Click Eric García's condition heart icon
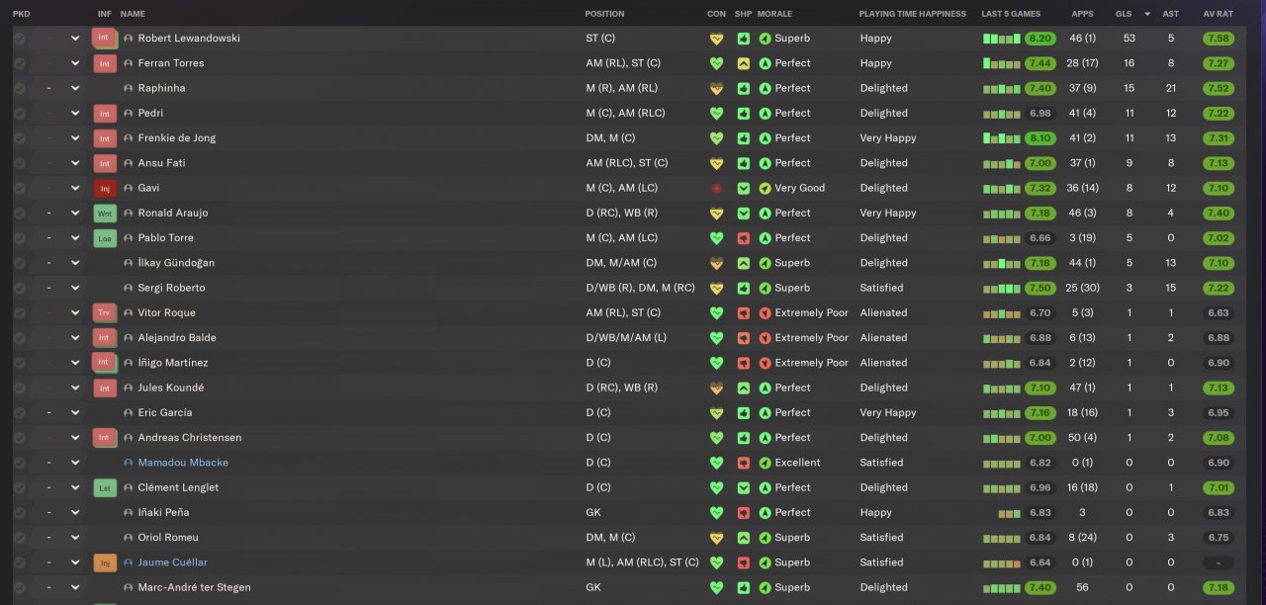Screen dimensions: 1266x605 pyautogui.click(x=716, y=412)
